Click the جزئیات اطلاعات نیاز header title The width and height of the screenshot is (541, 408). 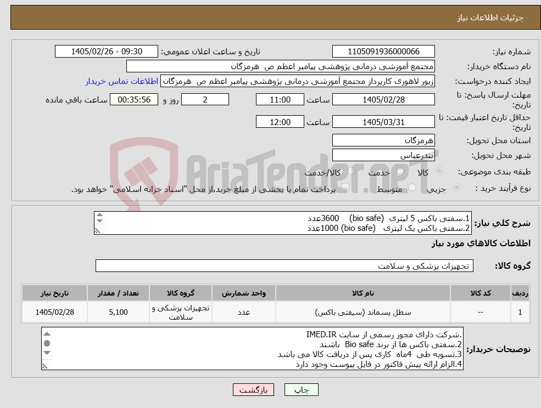coord(490,18)
